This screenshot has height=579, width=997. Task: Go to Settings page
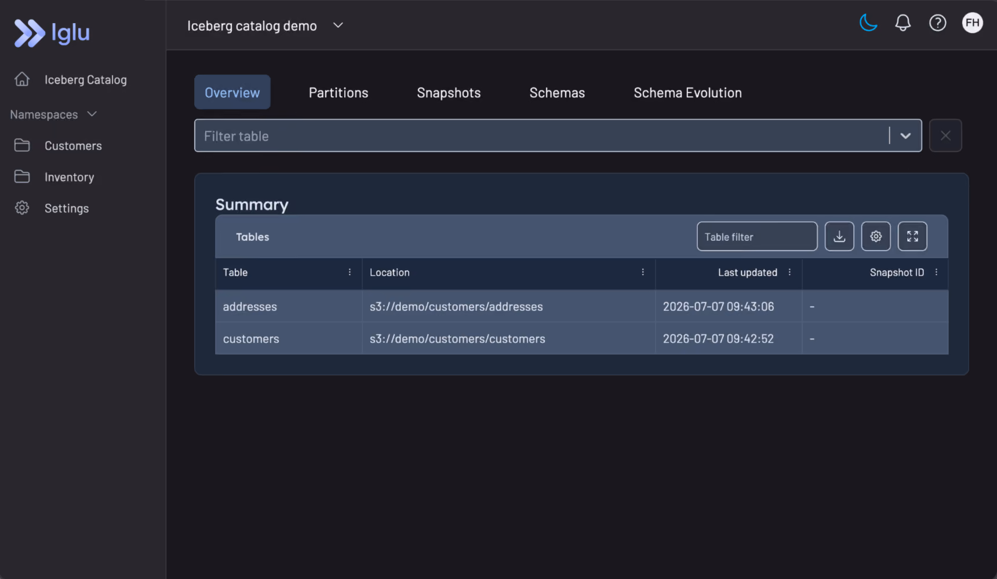point(67,208)
